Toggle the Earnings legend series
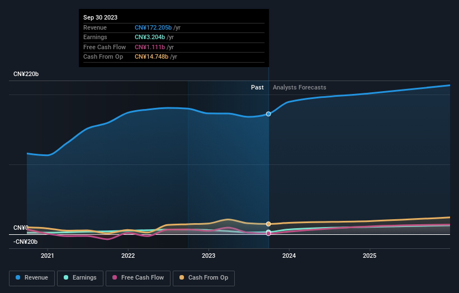 tap(80, 278)
